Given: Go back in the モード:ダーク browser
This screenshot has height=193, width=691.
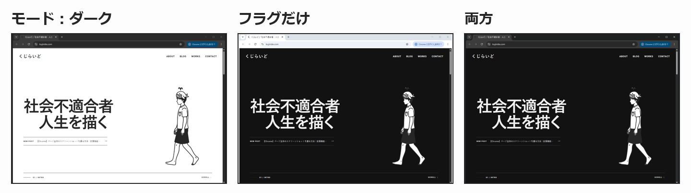Looking at the screenshot, I should coord(16,44).
